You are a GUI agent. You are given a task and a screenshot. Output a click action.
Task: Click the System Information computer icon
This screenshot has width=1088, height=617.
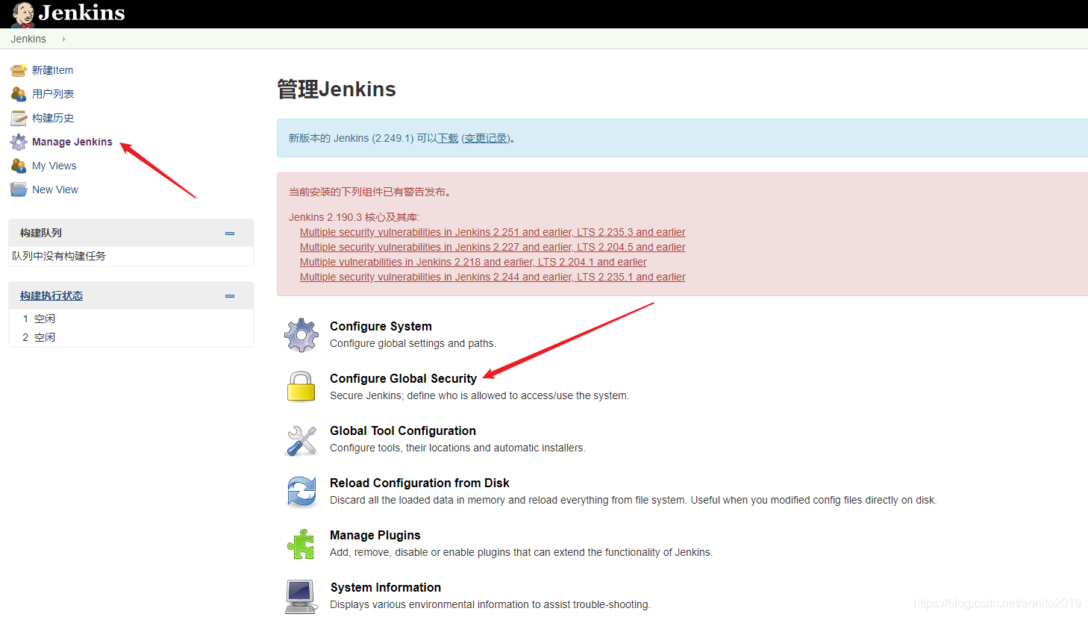click(301, 597)
